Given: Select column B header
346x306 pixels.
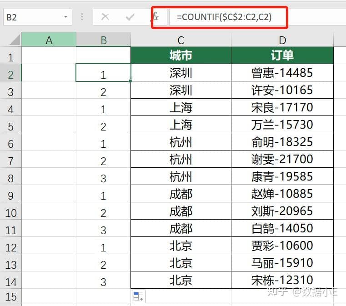Looking at the screenshot, I should 104,40.
